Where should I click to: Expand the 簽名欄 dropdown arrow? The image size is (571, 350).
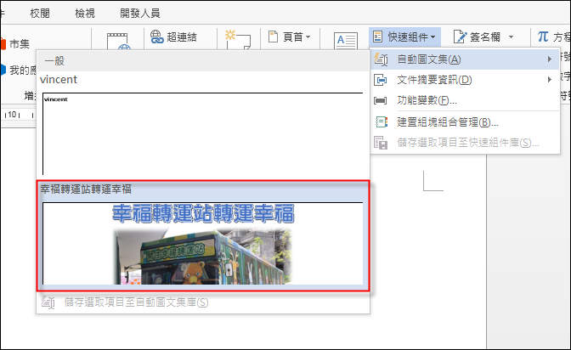(511, 37)
